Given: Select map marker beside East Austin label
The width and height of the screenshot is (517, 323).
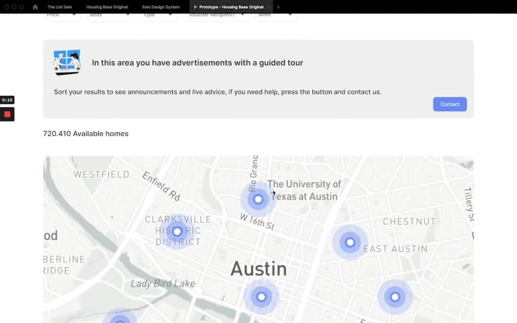Looking at the screenshot, I should [350, 242].
